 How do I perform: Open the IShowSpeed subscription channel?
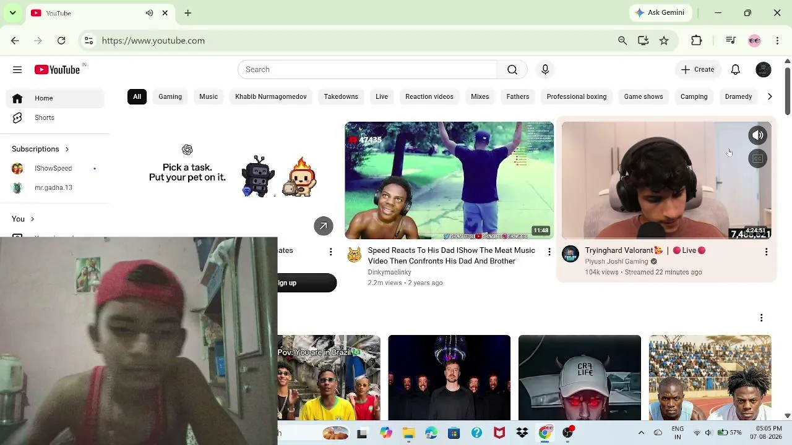click(x=54, y=168)
